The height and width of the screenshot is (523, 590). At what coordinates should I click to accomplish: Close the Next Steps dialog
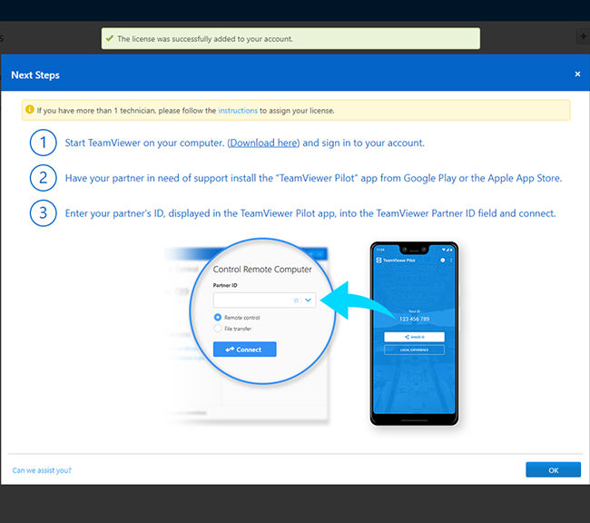tap(577, 74)
